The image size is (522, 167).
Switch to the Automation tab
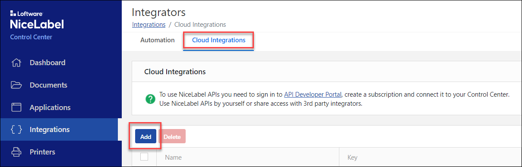(x=158, y=40)
